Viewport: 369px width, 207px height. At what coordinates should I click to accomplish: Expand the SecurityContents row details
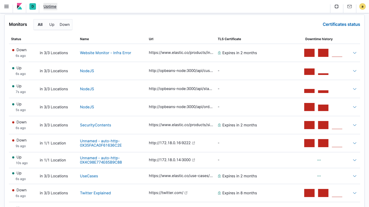click(x=355, y=125)
